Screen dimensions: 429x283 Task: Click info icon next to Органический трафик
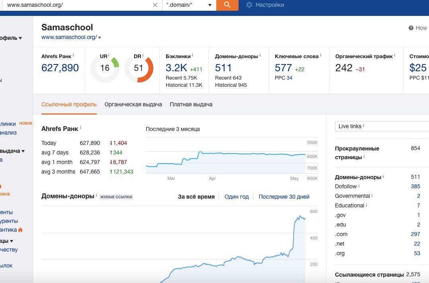point(395,55)
